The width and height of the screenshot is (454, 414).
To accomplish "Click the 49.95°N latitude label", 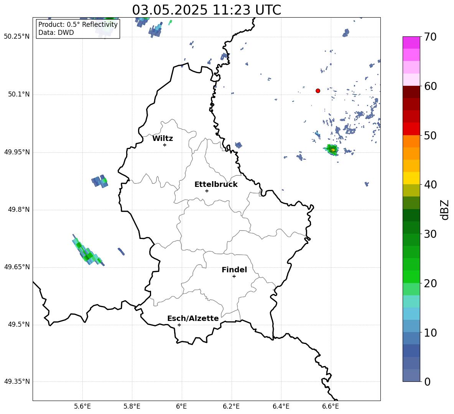I will 17,152.
